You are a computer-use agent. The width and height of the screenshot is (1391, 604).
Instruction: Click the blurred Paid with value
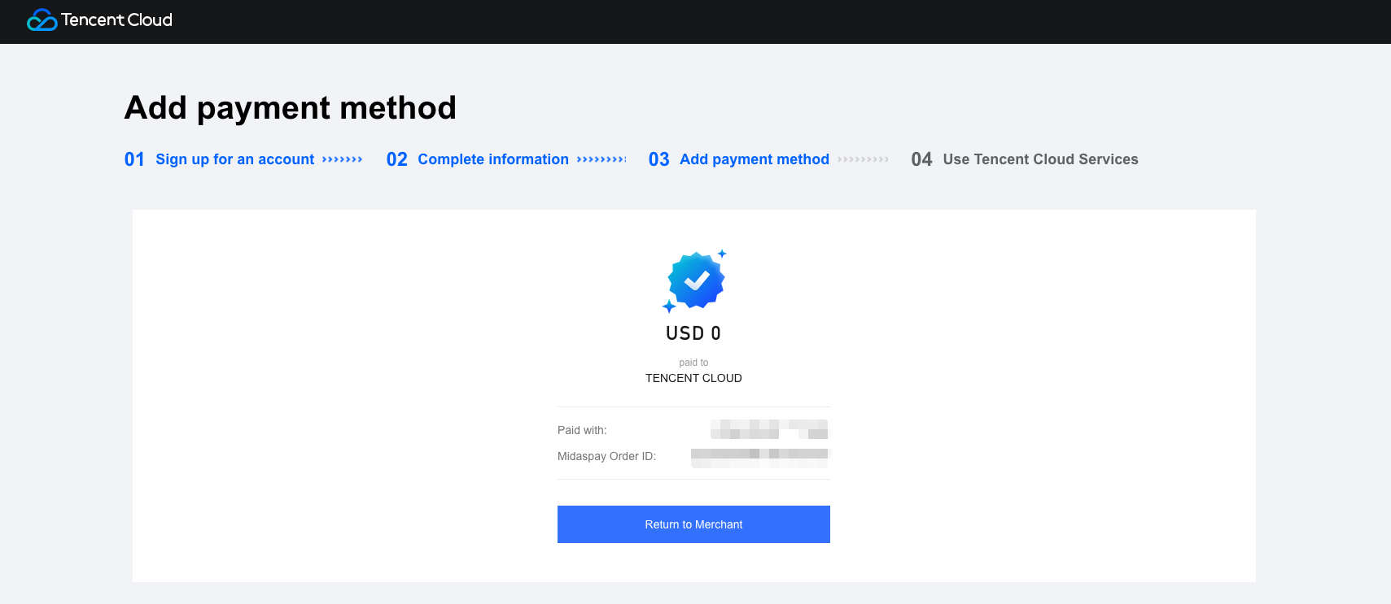click(x=768, y=429)
